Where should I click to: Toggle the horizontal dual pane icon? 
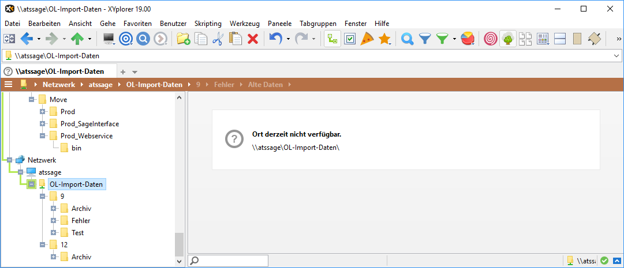click(559, 39)
